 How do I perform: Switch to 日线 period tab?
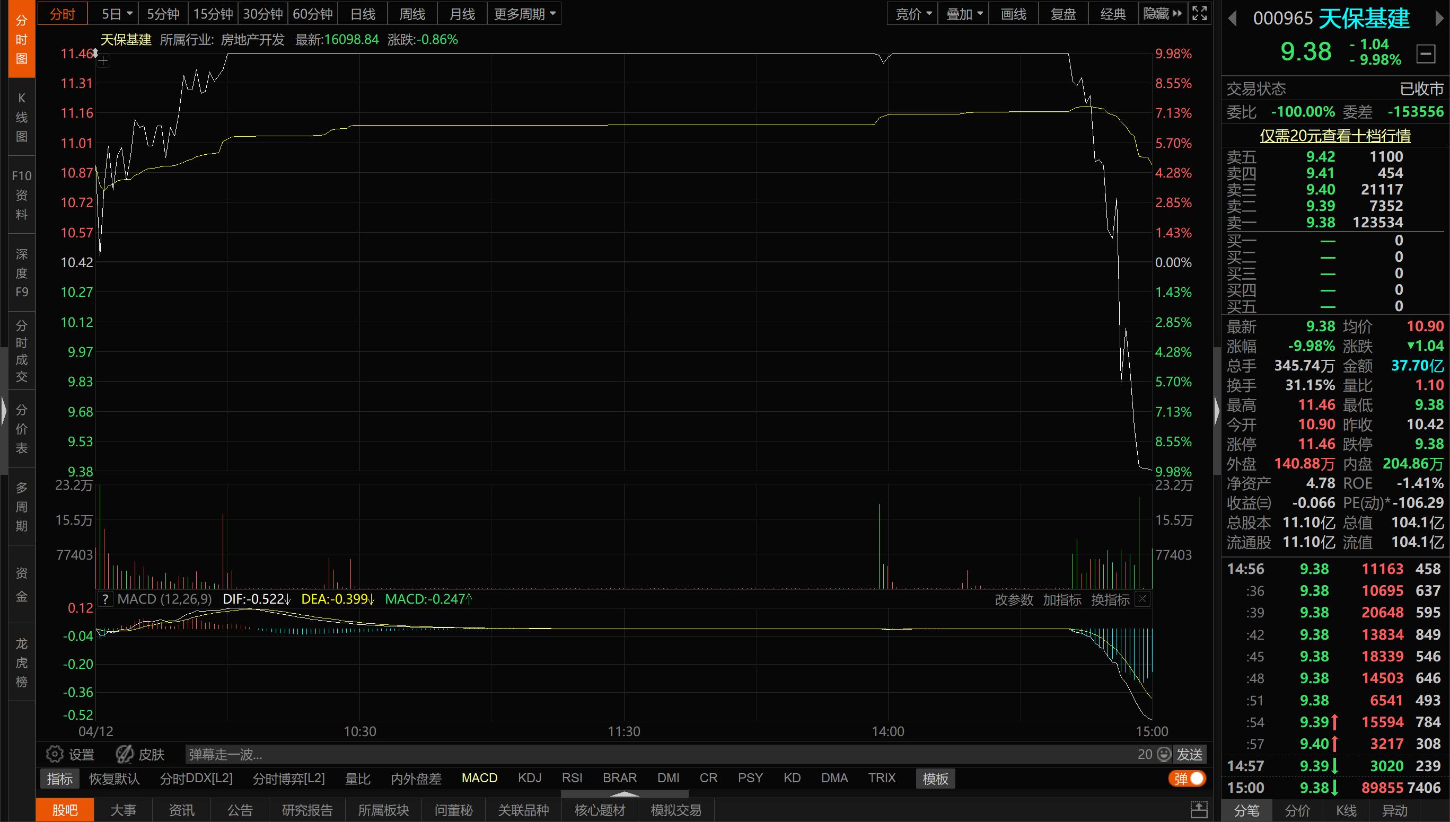[363, 14]
